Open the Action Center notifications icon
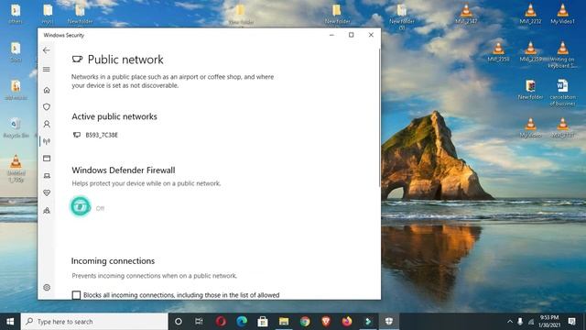This screenshot has height=330, width=586. pyautogui.click(x=571, y=322)
